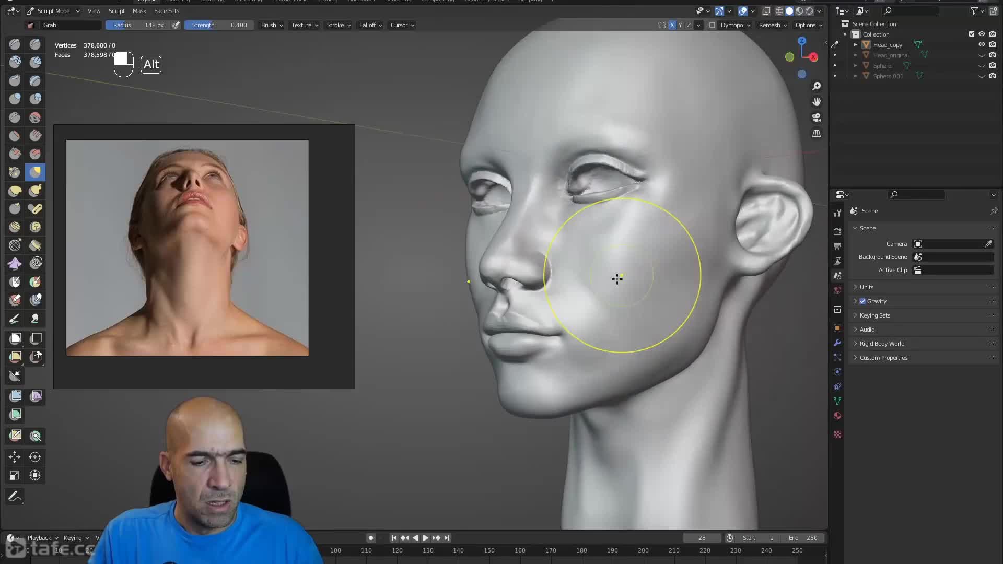This screenshot has height=564, width=1003.
Task: Select the Annotate tool
Action: tap(15, 496)
